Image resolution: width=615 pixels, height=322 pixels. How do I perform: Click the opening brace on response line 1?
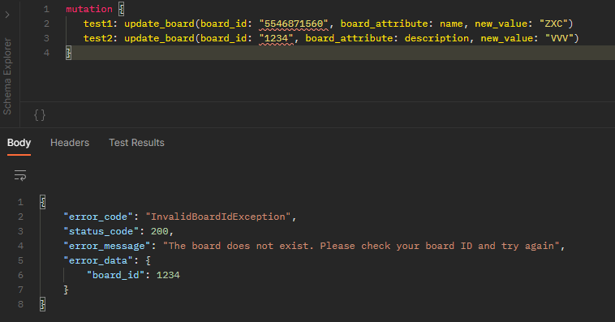tap(43, 202)
